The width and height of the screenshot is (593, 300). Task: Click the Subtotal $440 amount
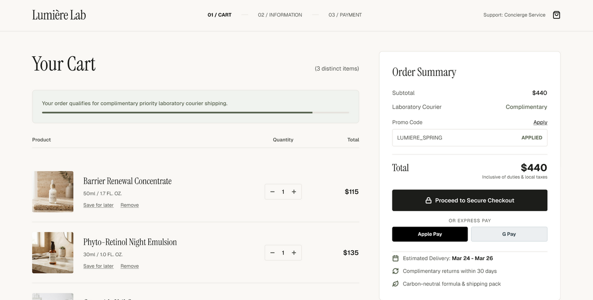coord(540,93)
